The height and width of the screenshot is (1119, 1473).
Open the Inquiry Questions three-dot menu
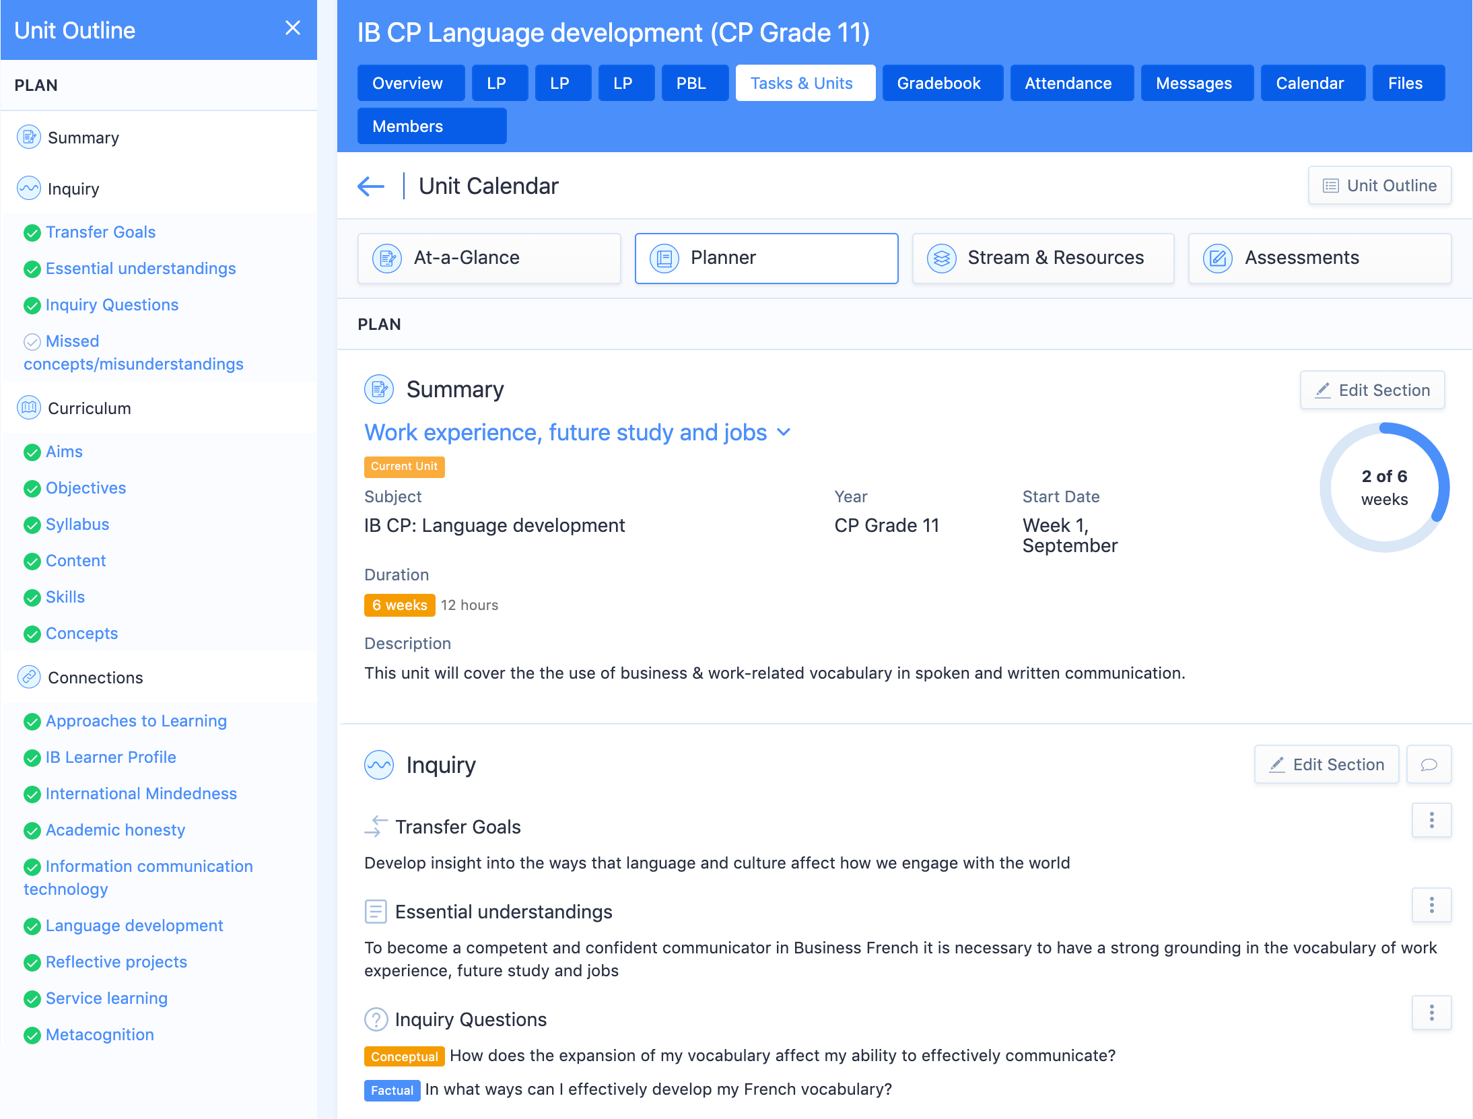pos(1432,1013)
